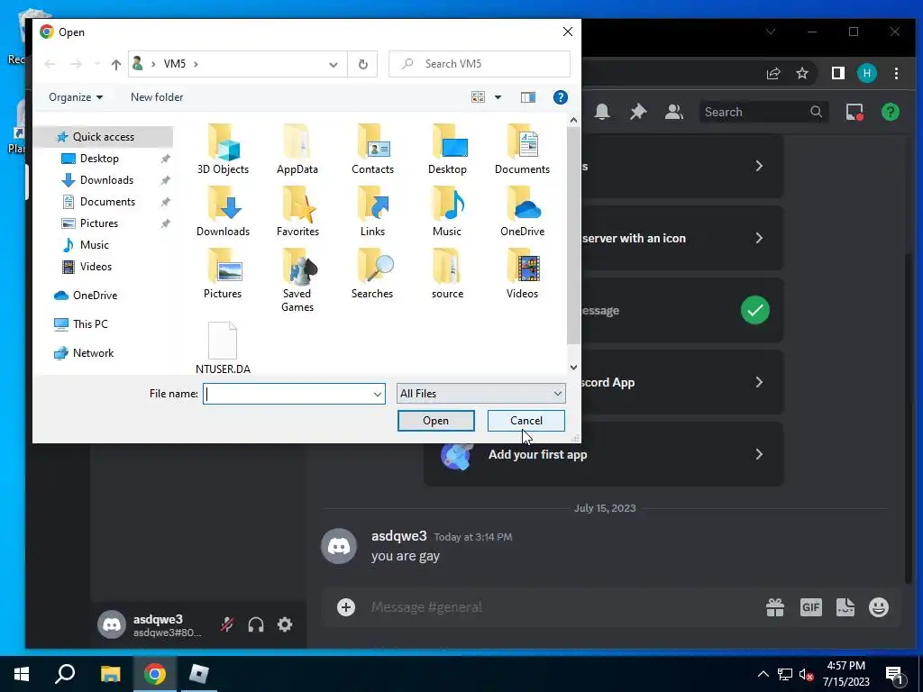
Task: Open Discord emoji picker
Action: pyautogui.click(x=879, y=607)
